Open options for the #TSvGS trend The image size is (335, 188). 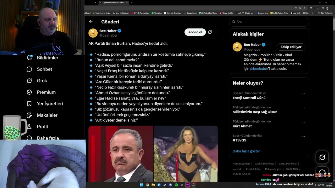tap(303, 136)
